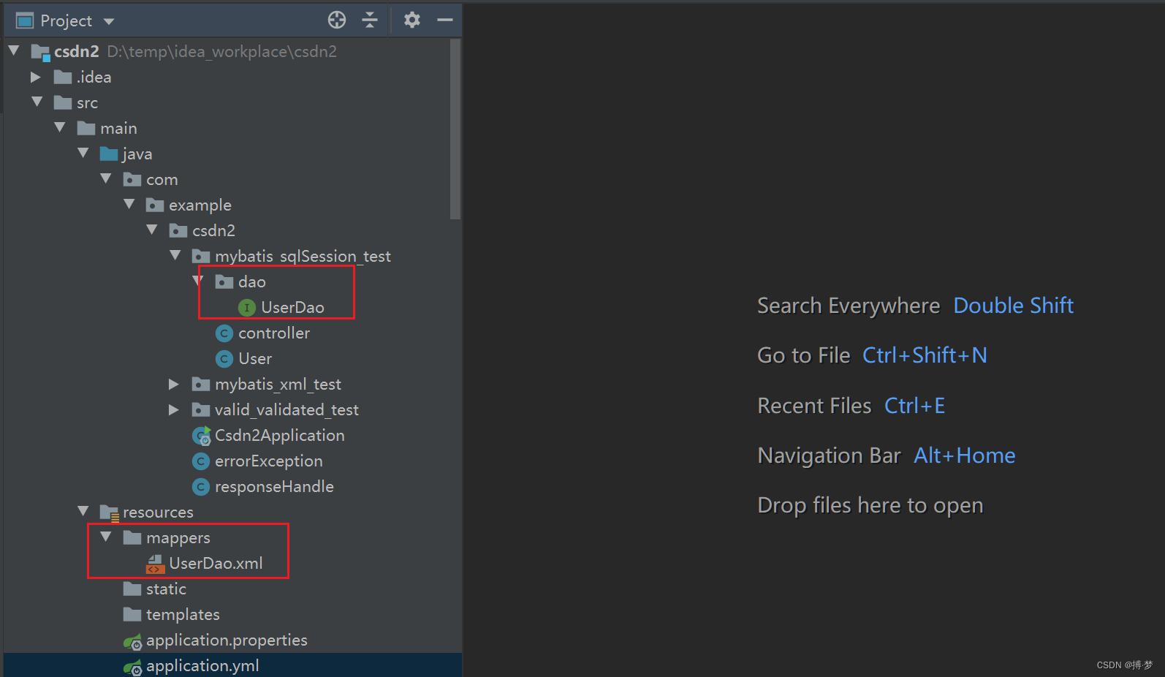Select the templates folder label
The image size is (1165, 677).
coord(183,615)
